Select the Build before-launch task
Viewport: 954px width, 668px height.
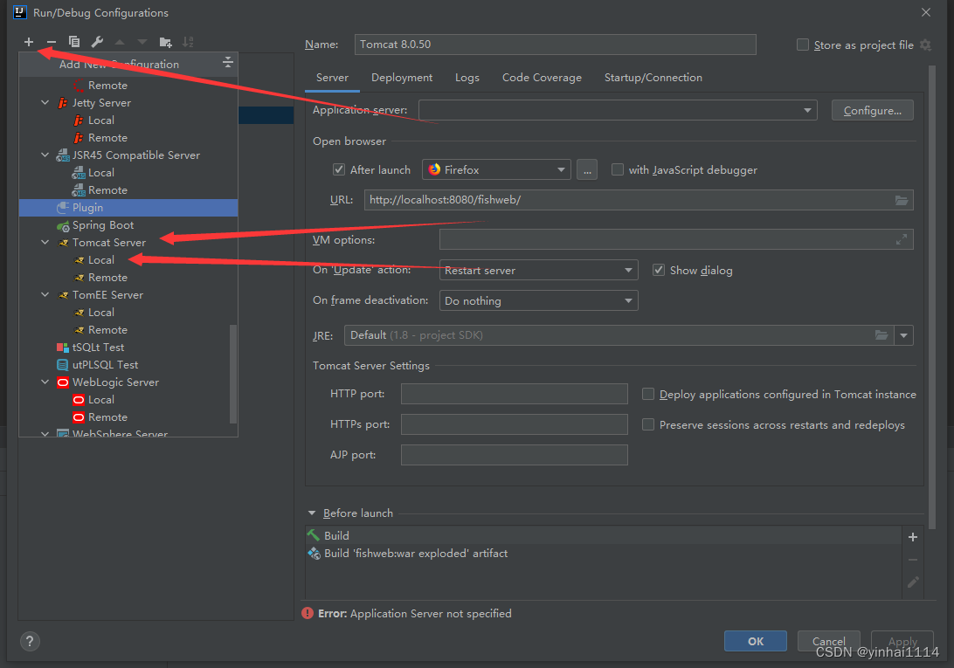[603, 535]
